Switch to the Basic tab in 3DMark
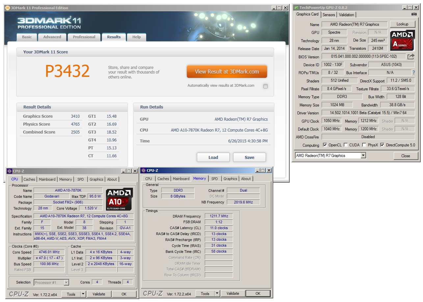 (x=27, y=37)
